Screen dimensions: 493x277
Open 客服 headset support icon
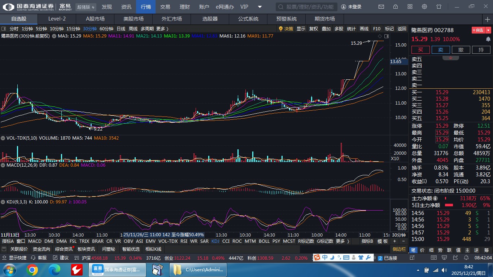pyautogui.click(x=34, y=258)
